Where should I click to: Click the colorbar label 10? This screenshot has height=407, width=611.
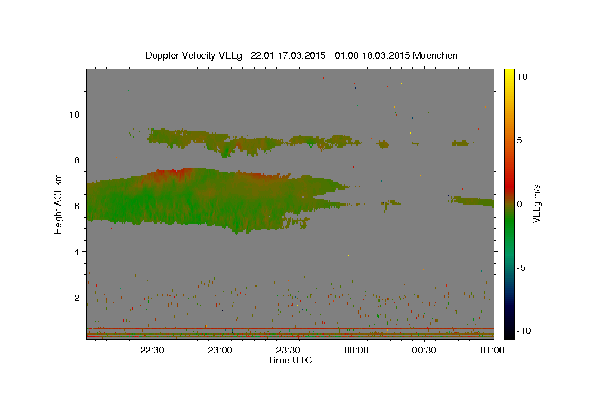point(522,76)
